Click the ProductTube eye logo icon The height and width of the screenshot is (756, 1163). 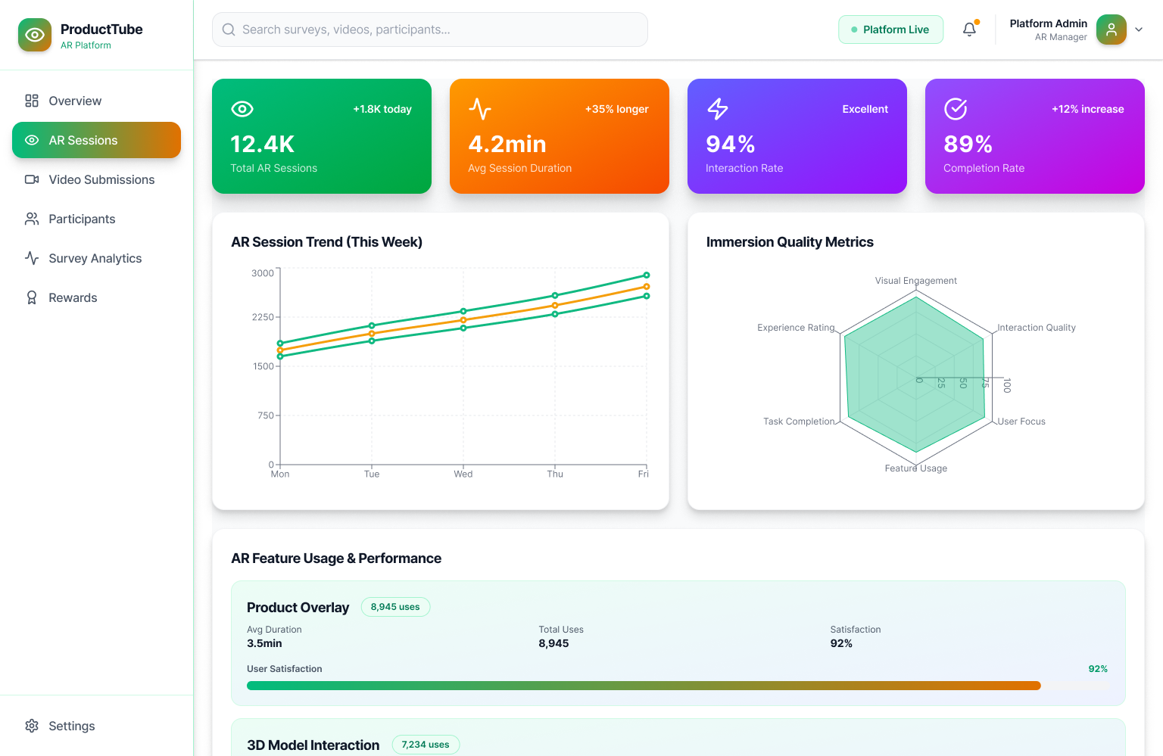(35, 35)
